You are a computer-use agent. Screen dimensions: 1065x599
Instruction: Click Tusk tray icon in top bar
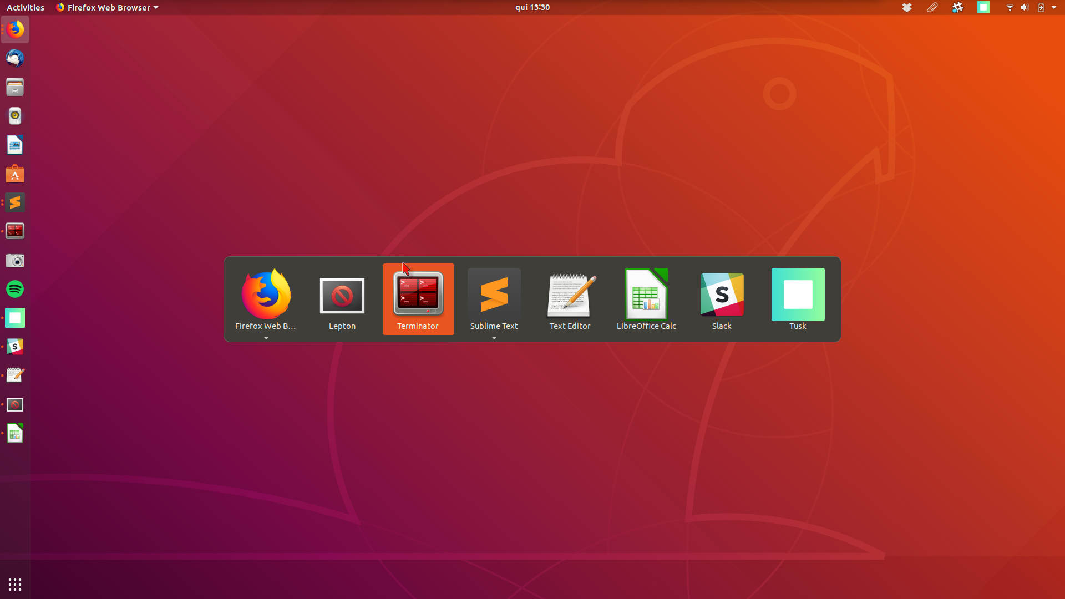(983, 7)
